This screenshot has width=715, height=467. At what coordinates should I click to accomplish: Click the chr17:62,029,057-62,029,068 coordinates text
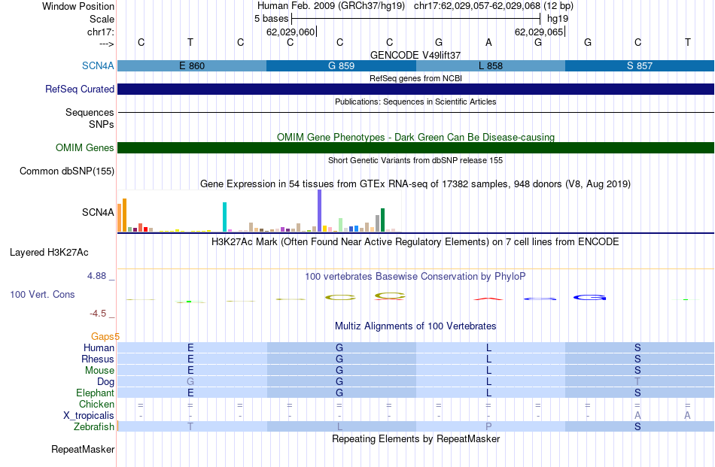tap(477, 6)
